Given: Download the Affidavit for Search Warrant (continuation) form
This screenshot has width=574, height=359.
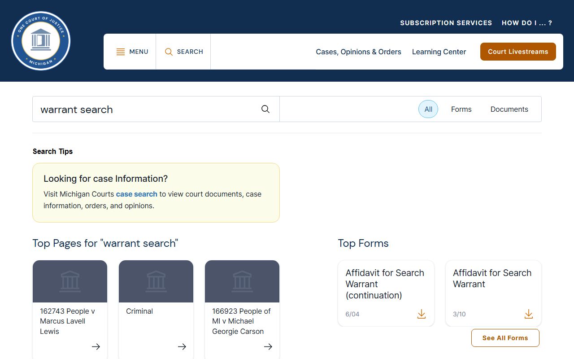Looking at the screenshot, I should tap(421, 314).
